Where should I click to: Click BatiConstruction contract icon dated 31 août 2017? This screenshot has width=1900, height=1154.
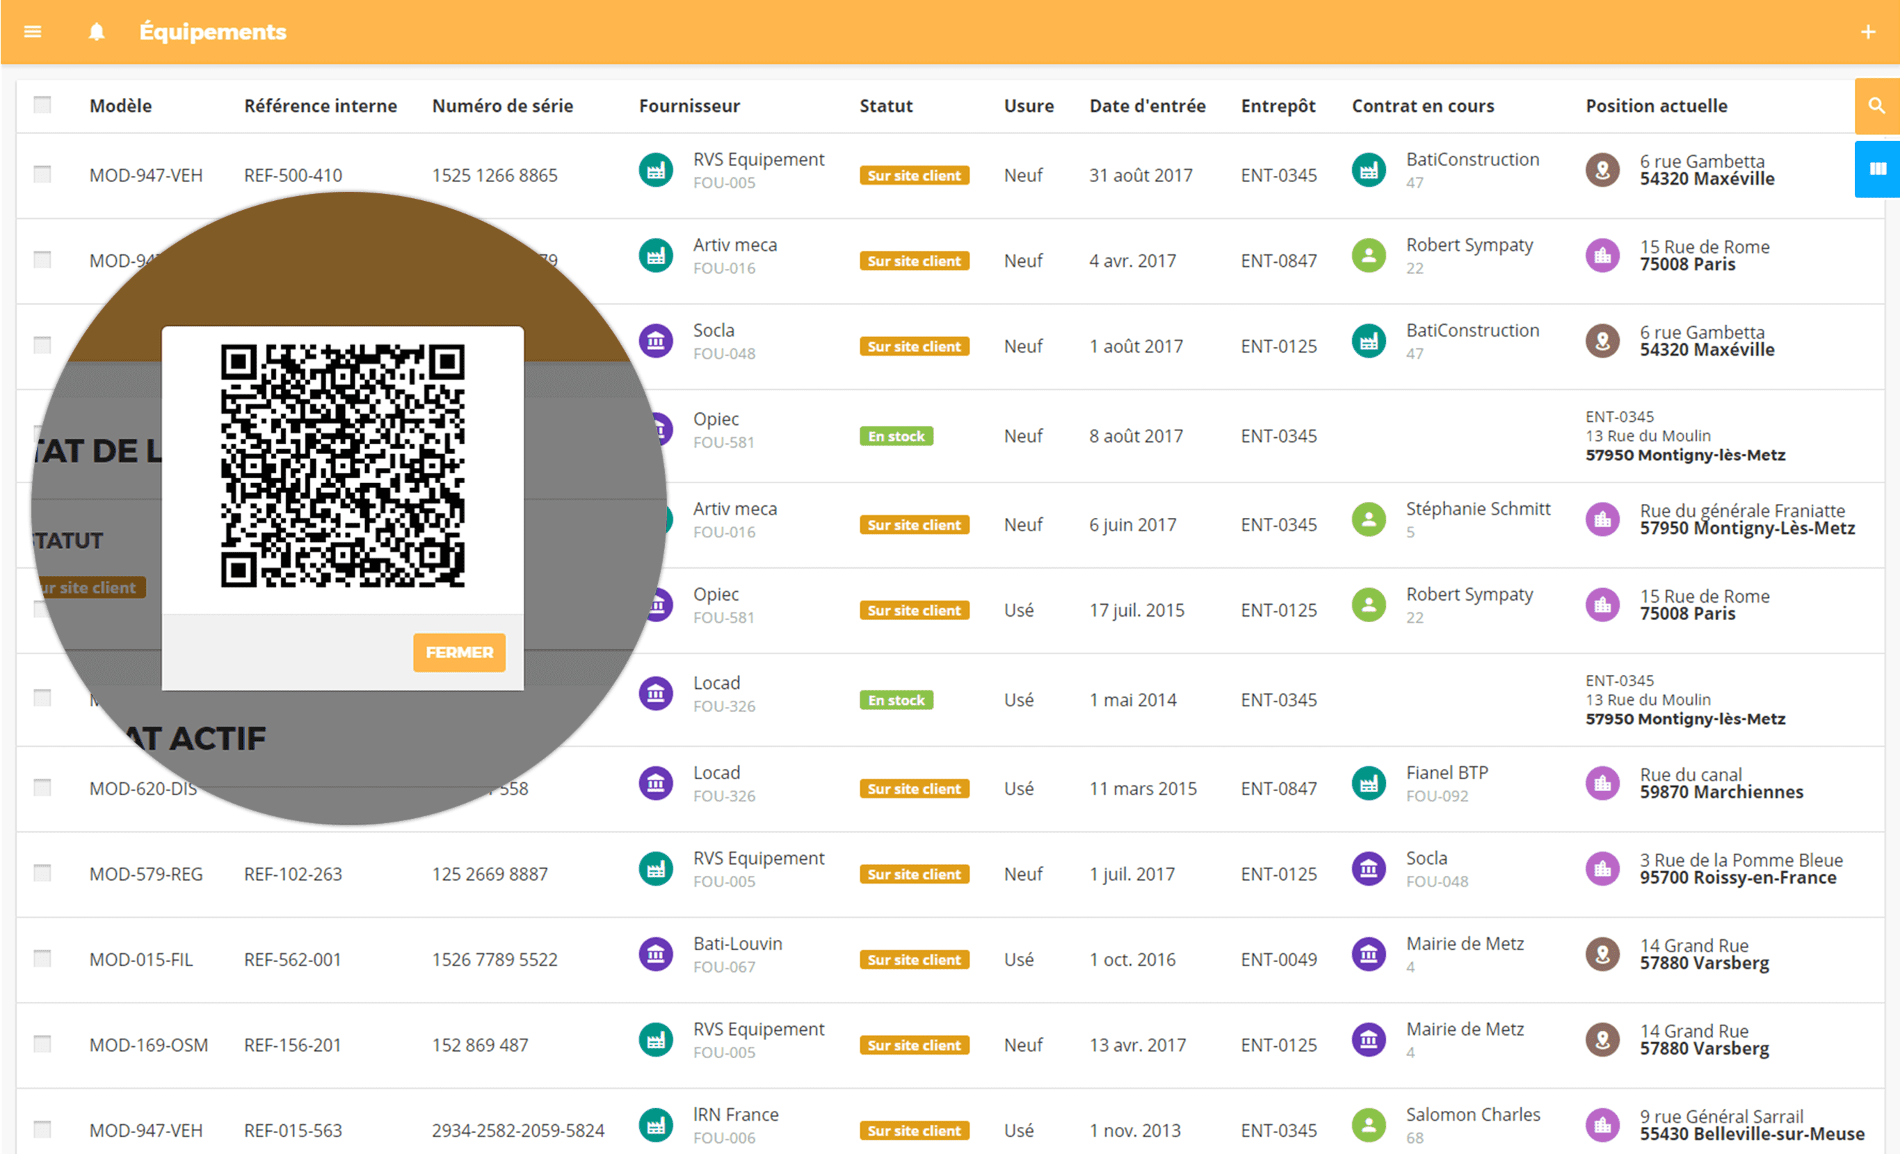click(x=1369, y=170)
